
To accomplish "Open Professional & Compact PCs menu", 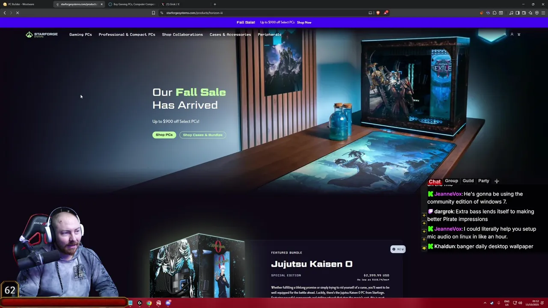I will 127,35.
